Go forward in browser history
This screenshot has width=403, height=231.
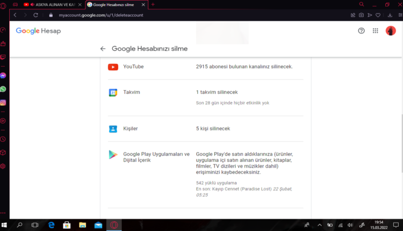coord(25,15)
